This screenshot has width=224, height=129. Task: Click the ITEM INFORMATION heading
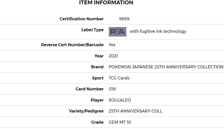[x=106, y=3]
